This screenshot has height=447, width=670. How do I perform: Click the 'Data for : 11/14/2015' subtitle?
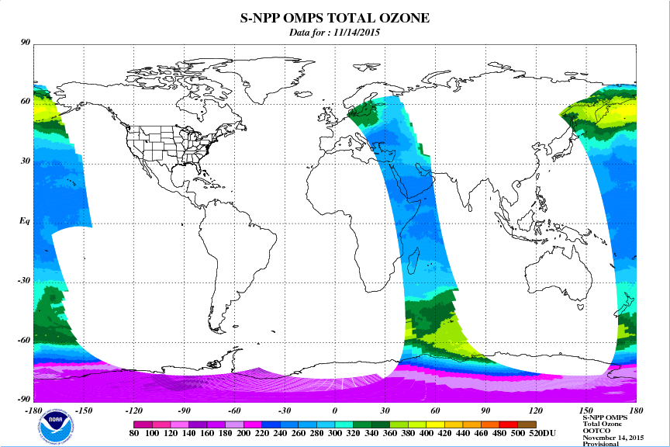334,33
